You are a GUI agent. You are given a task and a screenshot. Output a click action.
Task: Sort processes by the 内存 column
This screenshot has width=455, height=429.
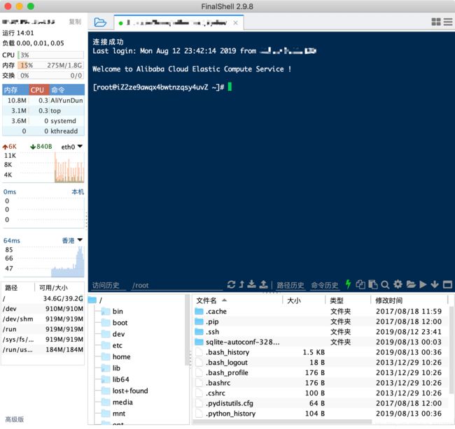click(15, 90)
